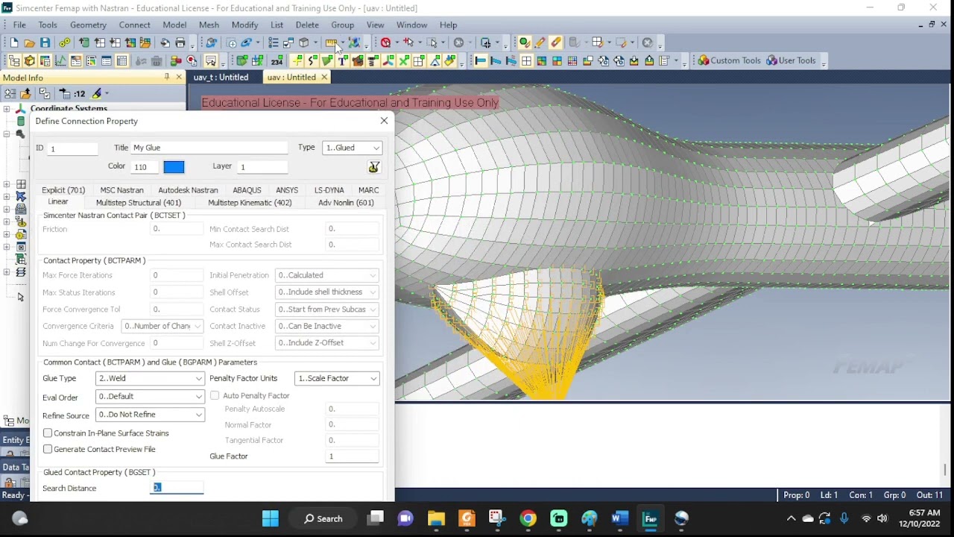Click the User Tools button
Viewport: 954px width, 537px height.
792,60
